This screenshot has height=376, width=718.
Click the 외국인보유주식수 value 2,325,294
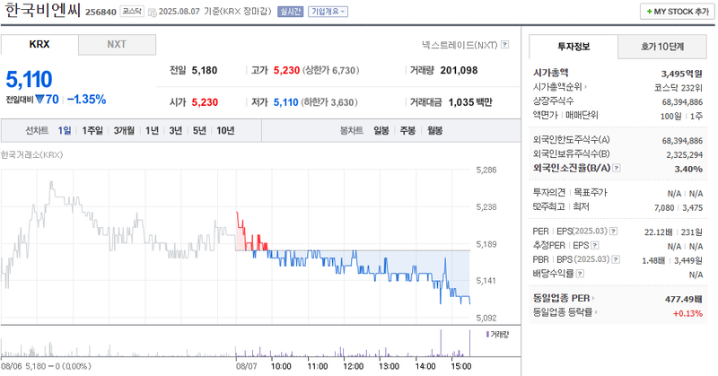coord(685,154)
